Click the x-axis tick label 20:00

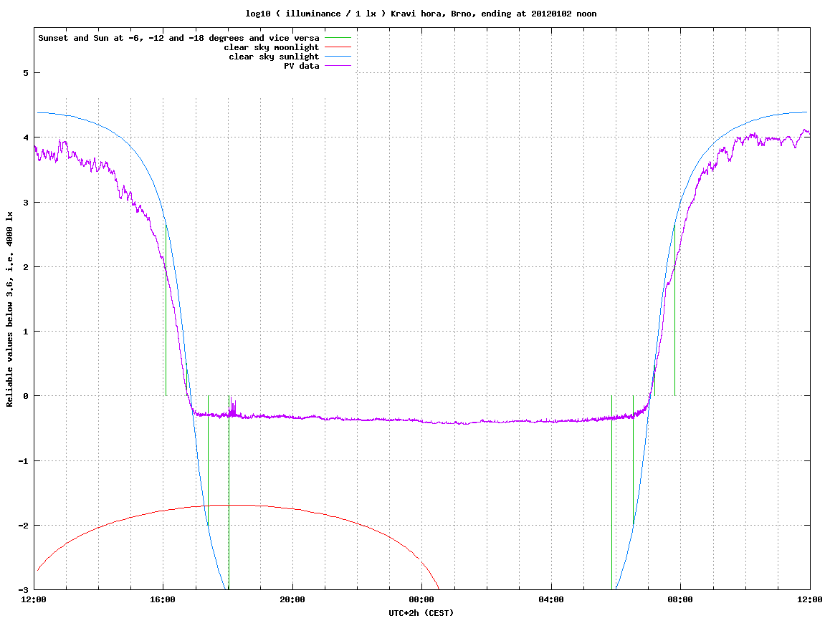[292, 599]
